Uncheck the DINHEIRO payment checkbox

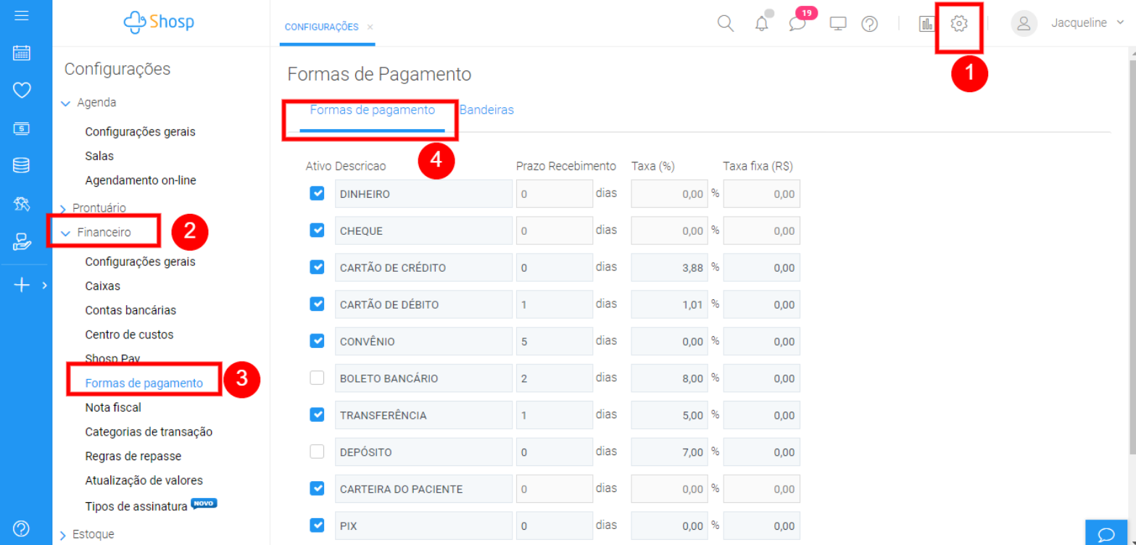[x=317, y=194]
